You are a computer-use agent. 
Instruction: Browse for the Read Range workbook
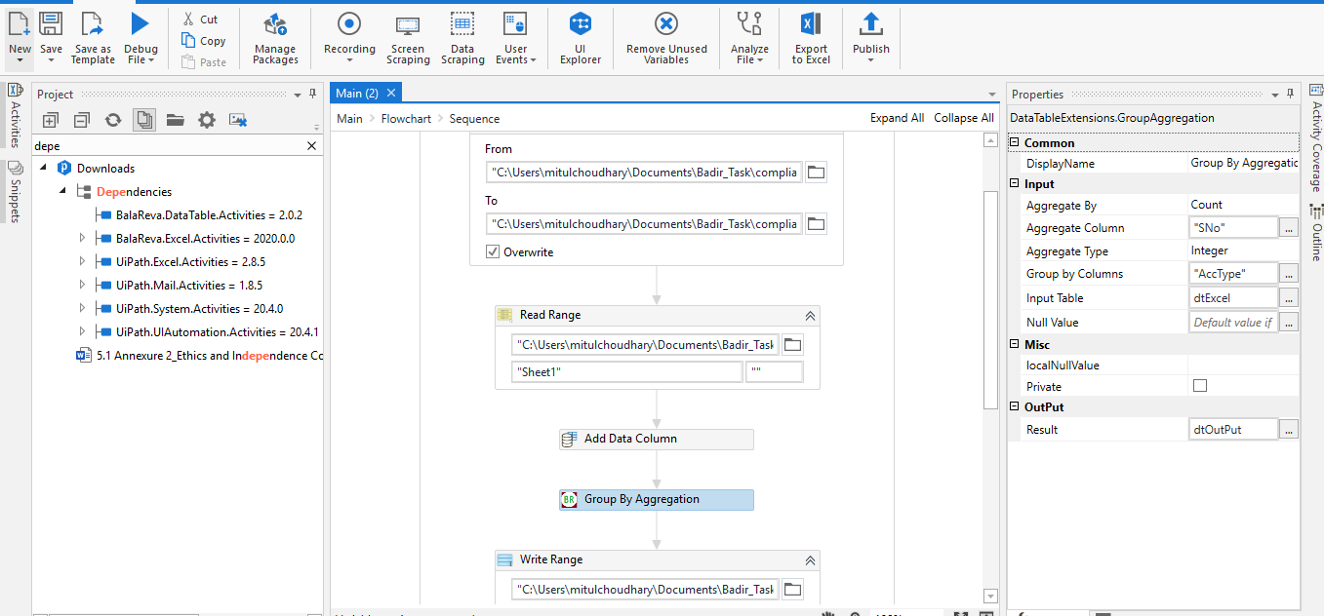[793, 344]
